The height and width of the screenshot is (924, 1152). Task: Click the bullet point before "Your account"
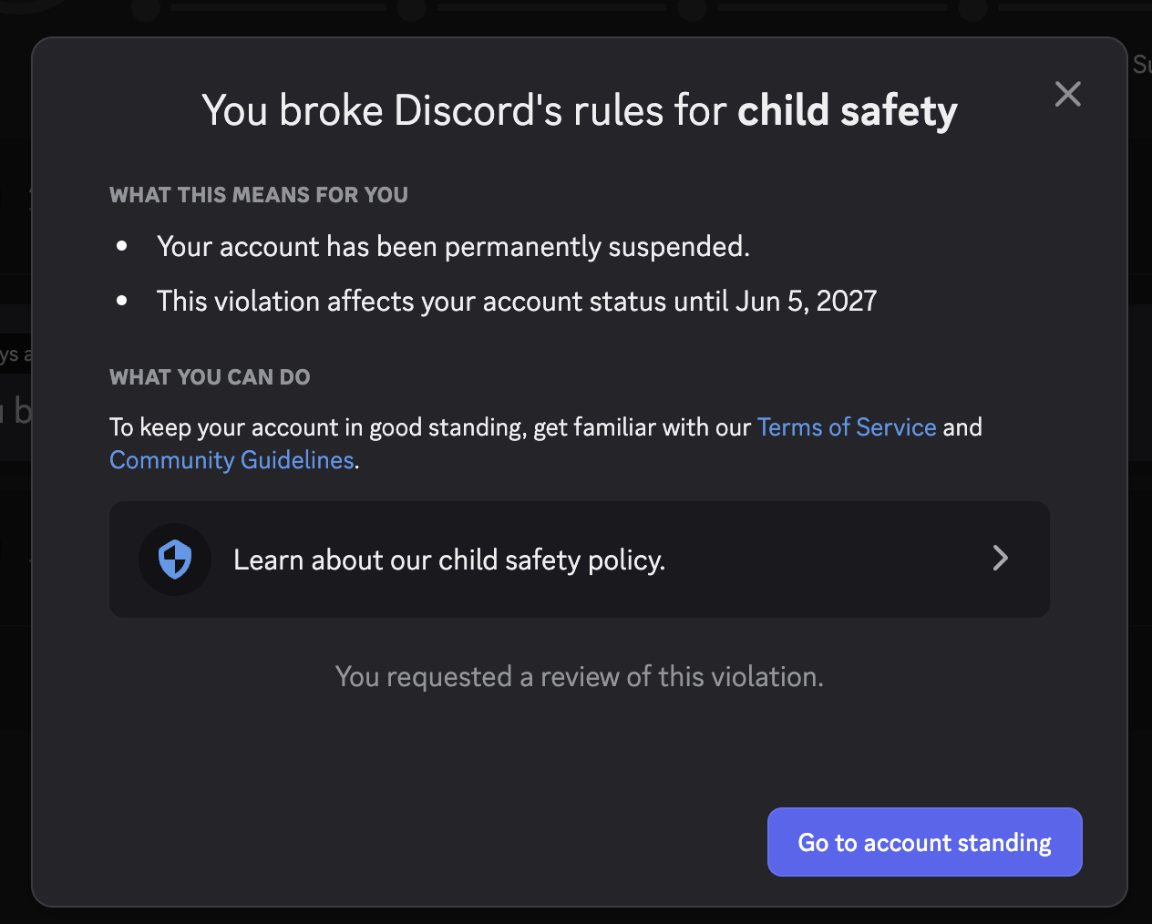(122, 246)
